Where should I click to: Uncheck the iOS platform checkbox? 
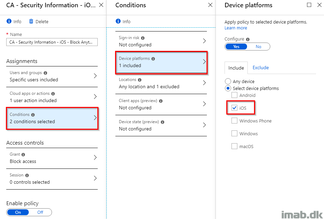pyautogui.click(x=234, y=108)
